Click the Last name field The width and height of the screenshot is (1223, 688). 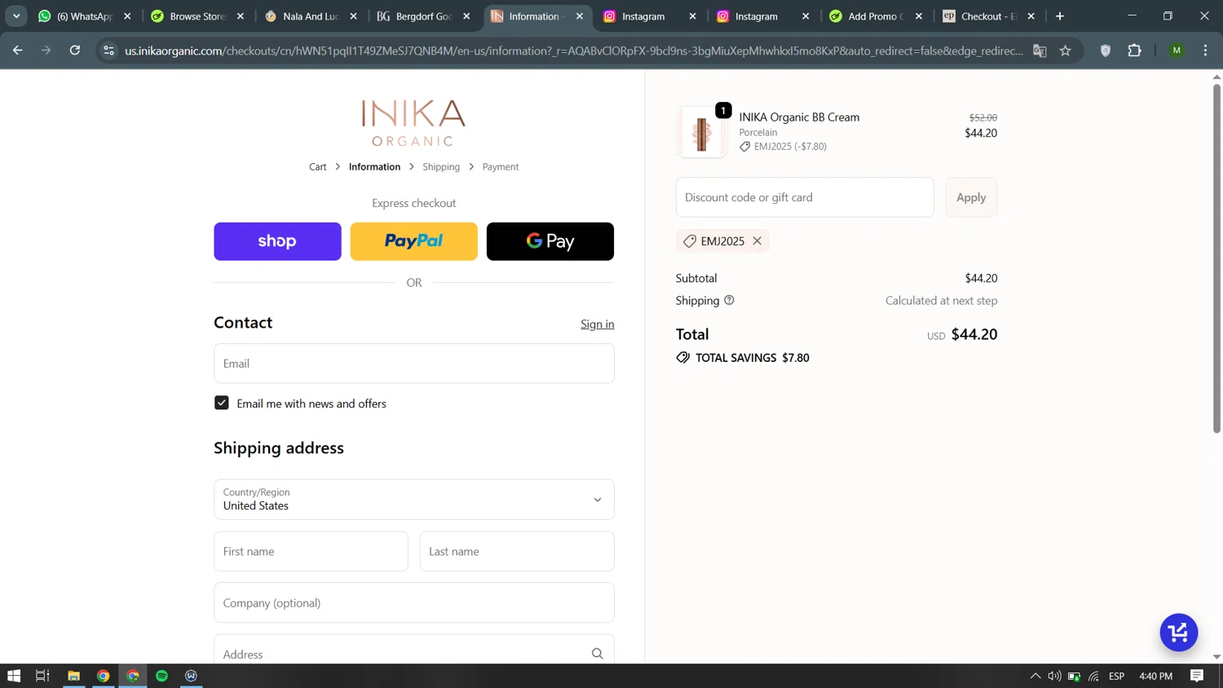pyautogui.click(x=517, y=551)
